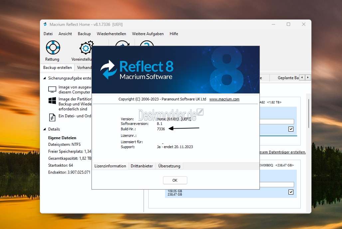342x229 pixels.
Task: Click the '109,05 GB' size label
Action: click(175, 191)
